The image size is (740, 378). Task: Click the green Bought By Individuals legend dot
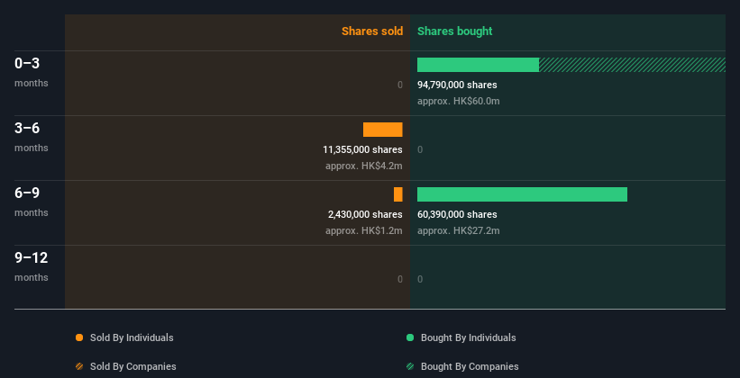pos(410,337)
